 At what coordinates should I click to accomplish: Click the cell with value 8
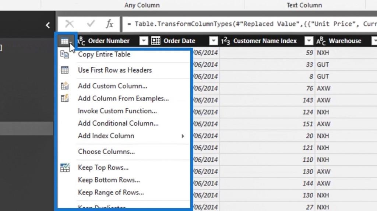[x=267, y=77]
